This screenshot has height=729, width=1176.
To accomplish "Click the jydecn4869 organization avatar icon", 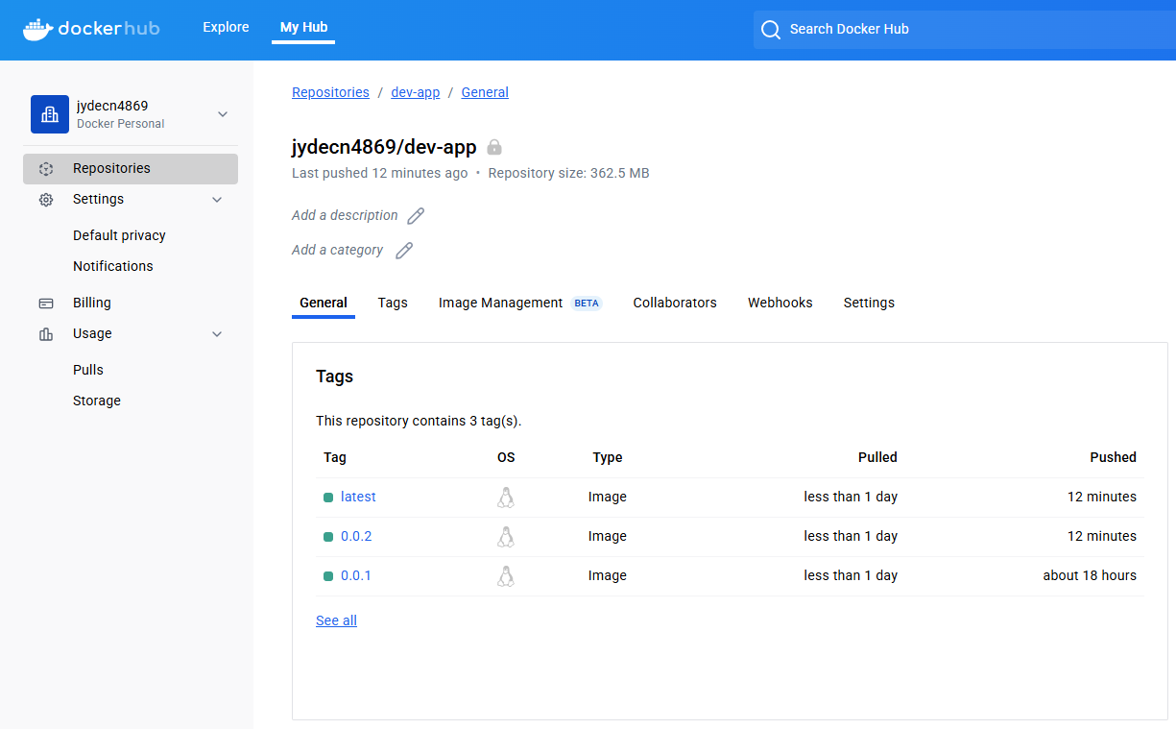I will 50,114.
